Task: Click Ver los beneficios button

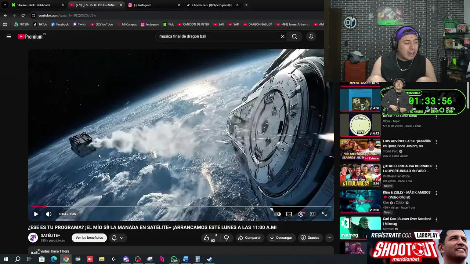Action: click(x=89, y=238)
